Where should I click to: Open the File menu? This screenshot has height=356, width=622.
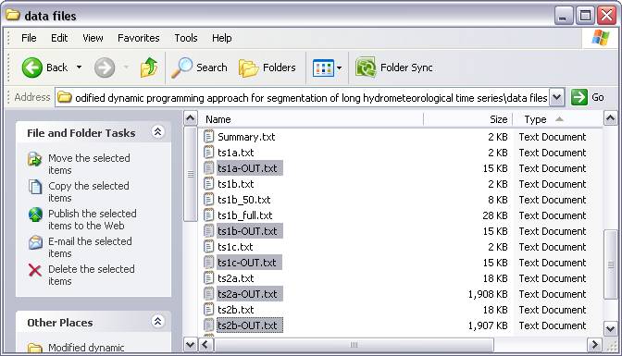click(29, 38)
